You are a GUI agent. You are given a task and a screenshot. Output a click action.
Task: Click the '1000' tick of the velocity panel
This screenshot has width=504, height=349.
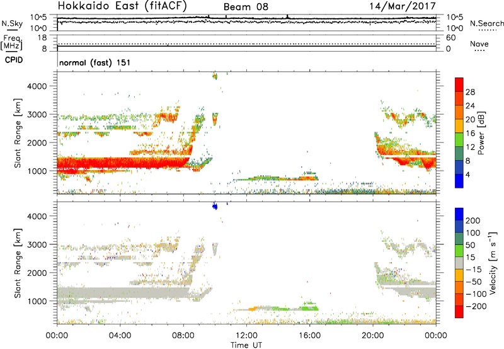[37, 301]
